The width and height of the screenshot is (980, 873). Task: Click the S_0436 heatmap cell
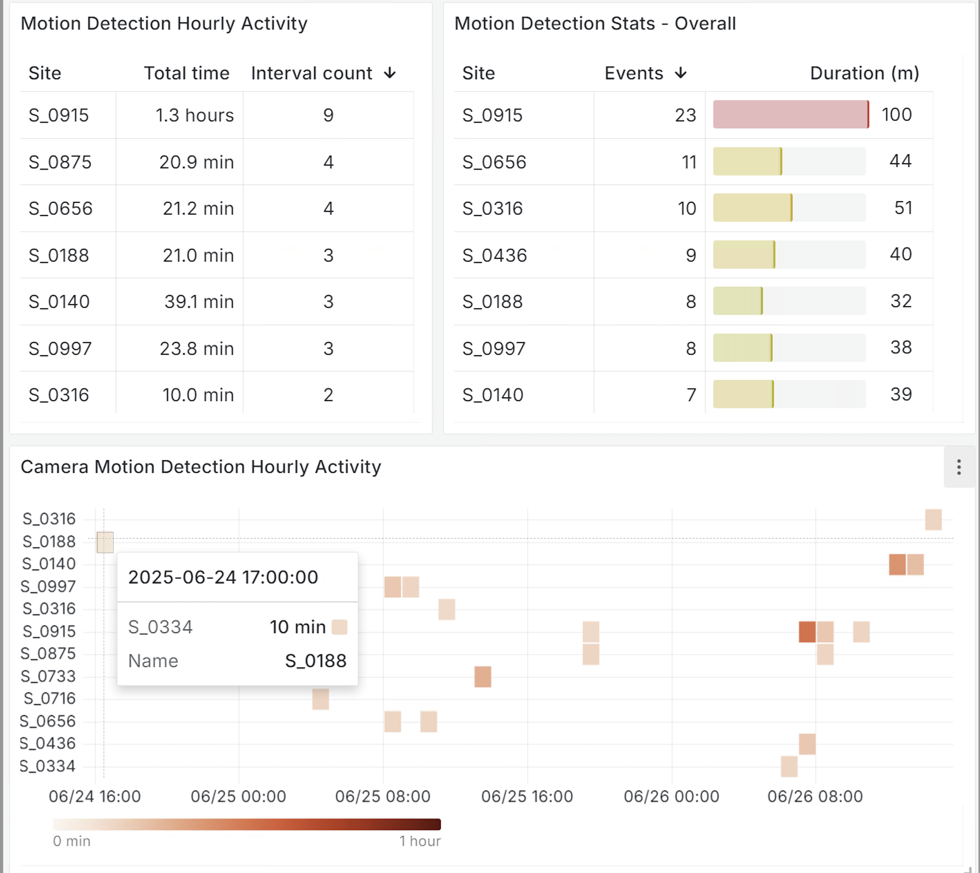tap(807, 744)
